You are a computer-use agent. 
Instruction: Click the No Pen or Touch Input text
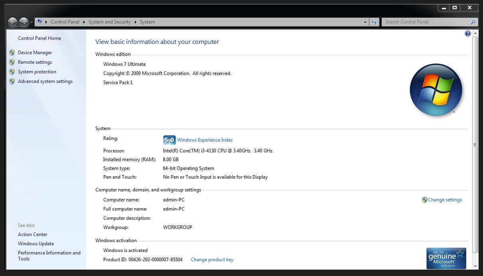(215, 177)
